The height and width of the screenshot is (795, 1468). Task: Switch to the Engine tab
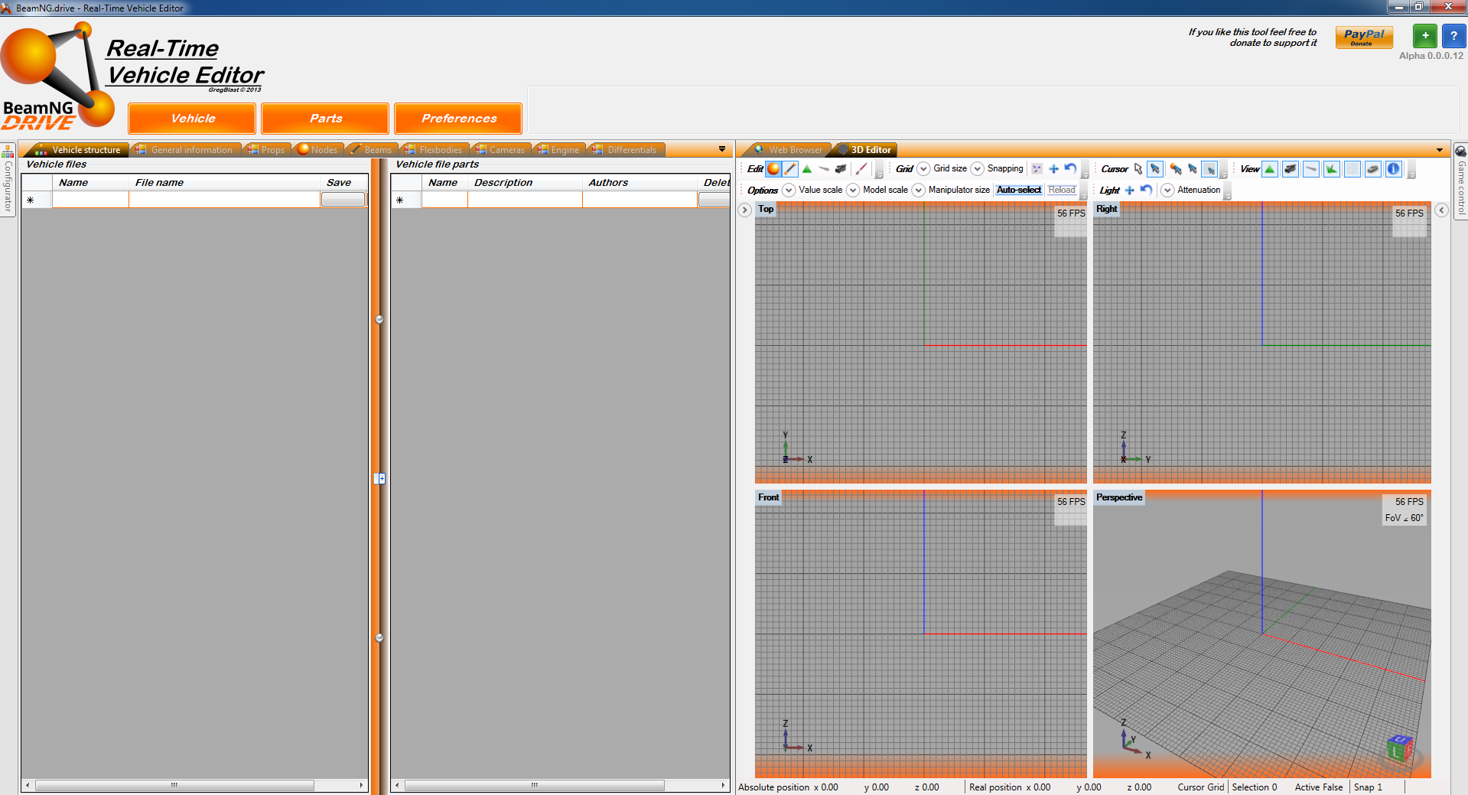tap(559, 150)
